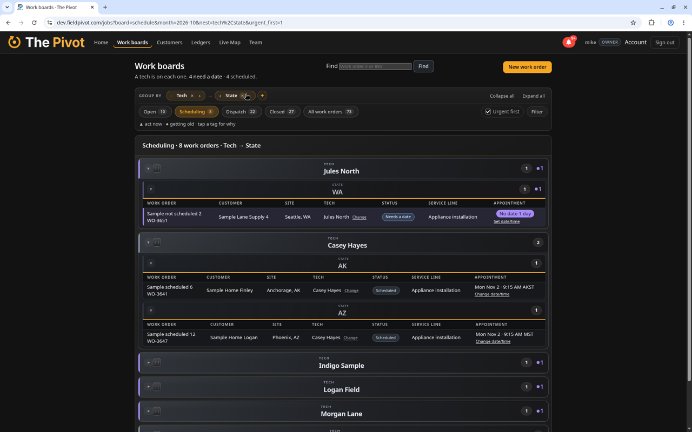Collapse the AZ state subgroup

pos(151,310)
